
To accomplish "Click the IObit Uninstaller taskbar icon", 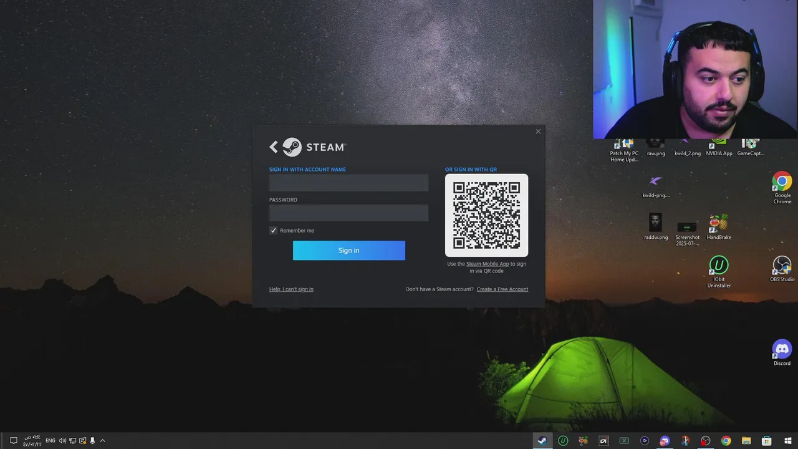I will (x=563, y=441).
